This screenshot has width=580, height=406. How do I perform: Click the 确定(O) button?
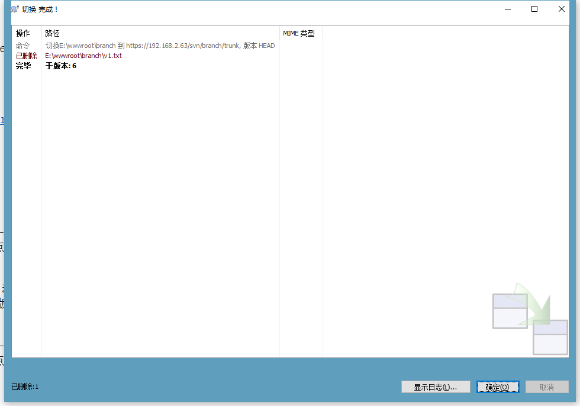click(x=498, y=387)
